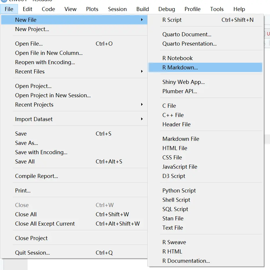
Task: Click Save in the File menu
Action: coord(74,134)
